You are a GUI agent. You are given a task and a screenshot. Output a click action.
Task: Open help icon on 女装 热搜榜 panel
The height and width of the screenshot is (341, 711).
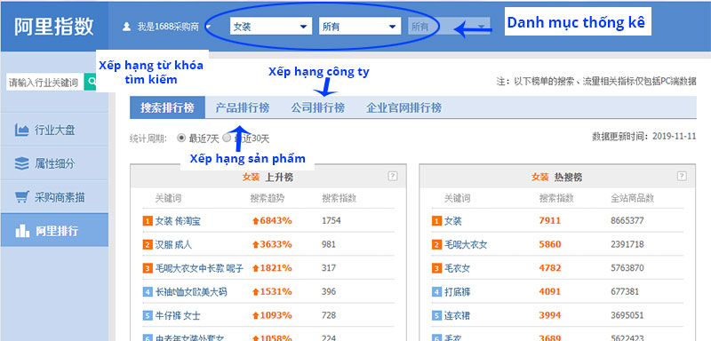coord(682,176)
